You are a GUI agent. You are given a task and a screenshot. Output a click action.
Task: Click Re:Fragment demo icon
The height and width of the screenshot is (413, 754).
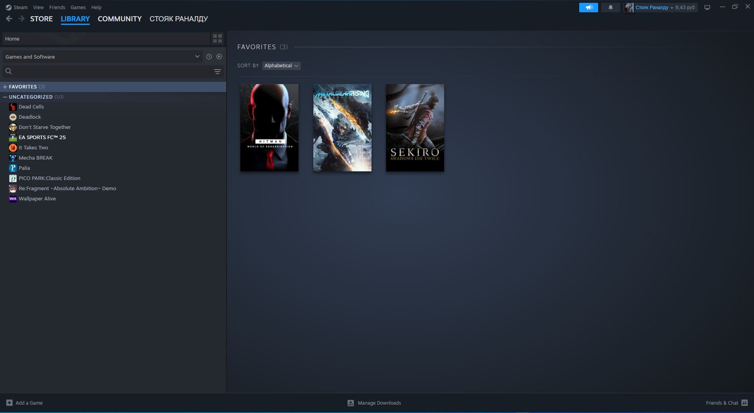click(13, 189)
